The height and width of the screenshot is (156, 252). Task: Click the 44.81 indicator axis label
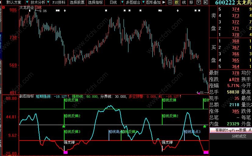11,117
